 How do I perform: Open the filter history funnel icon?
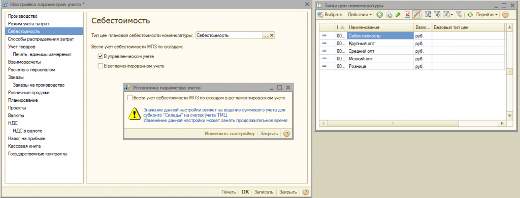(448, 15)
